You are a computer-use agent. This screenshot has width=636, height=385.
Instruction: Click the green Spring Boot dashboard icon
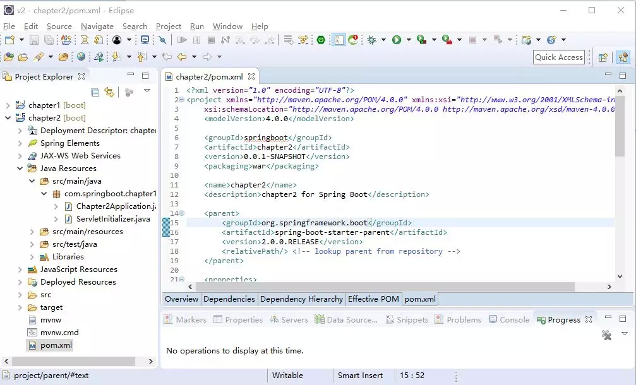click(x=321, y=40)
